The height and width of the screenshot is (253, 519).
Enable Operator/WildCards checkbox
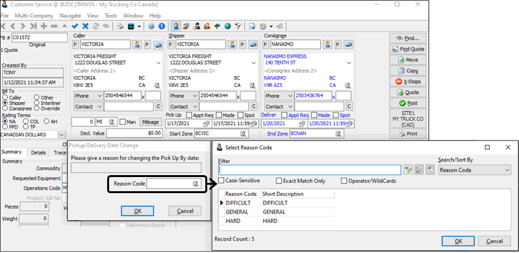click(344, 181)
